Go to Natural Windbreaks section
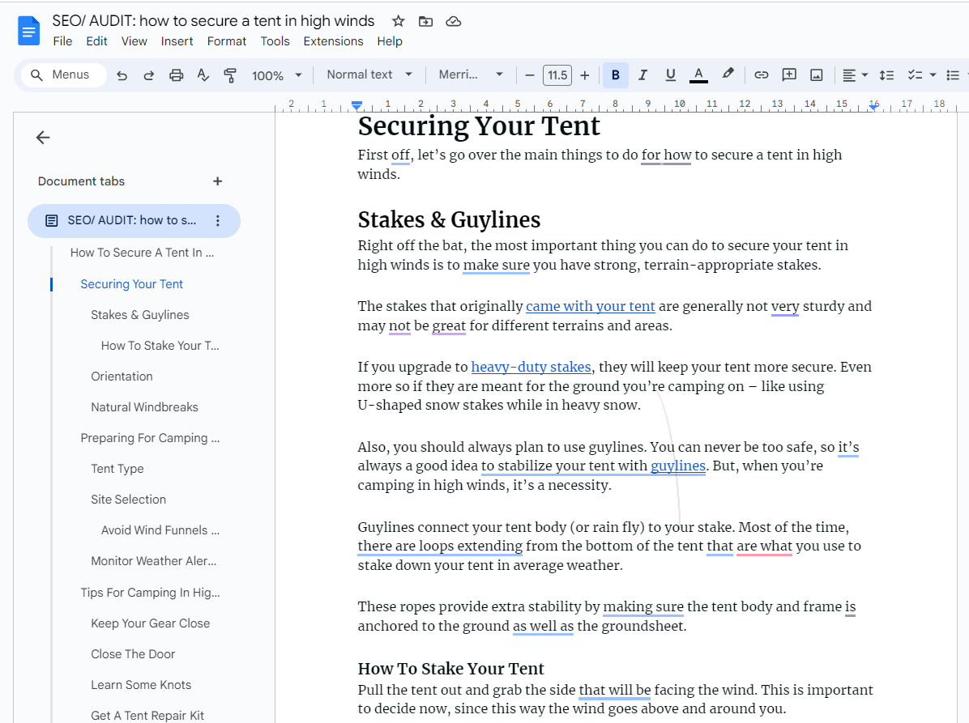 [x=144, y=407]
